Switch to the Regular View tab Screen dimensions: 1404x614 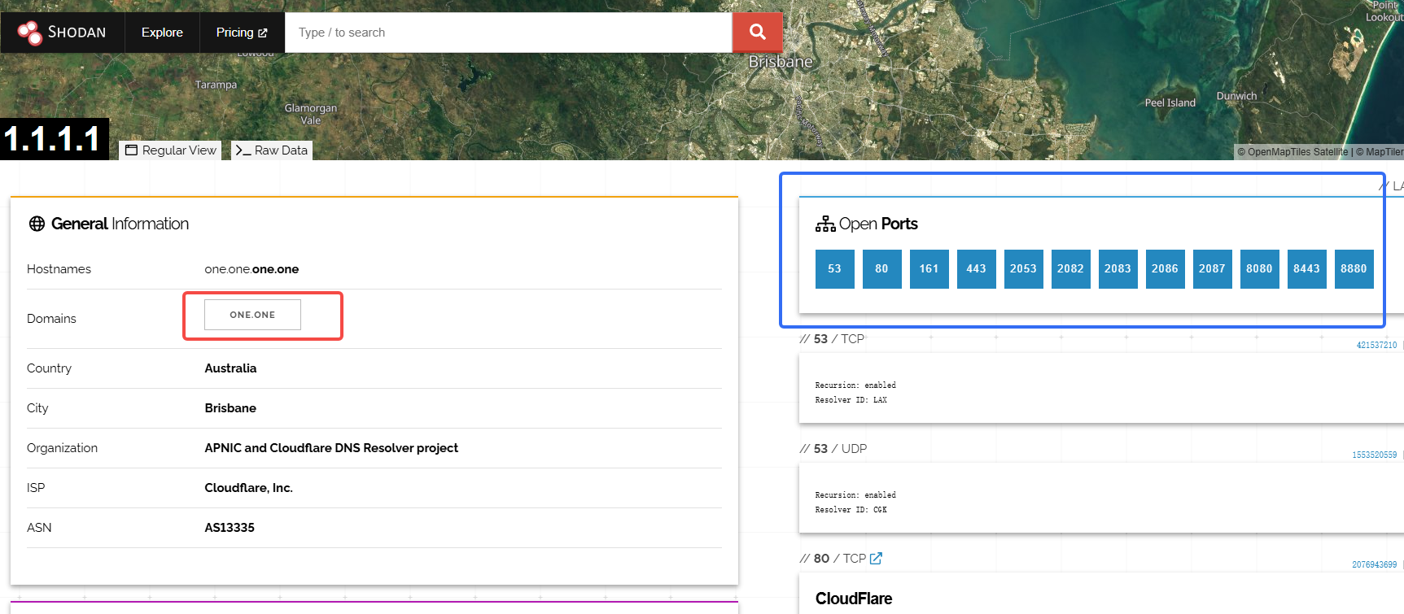[171, 150]
